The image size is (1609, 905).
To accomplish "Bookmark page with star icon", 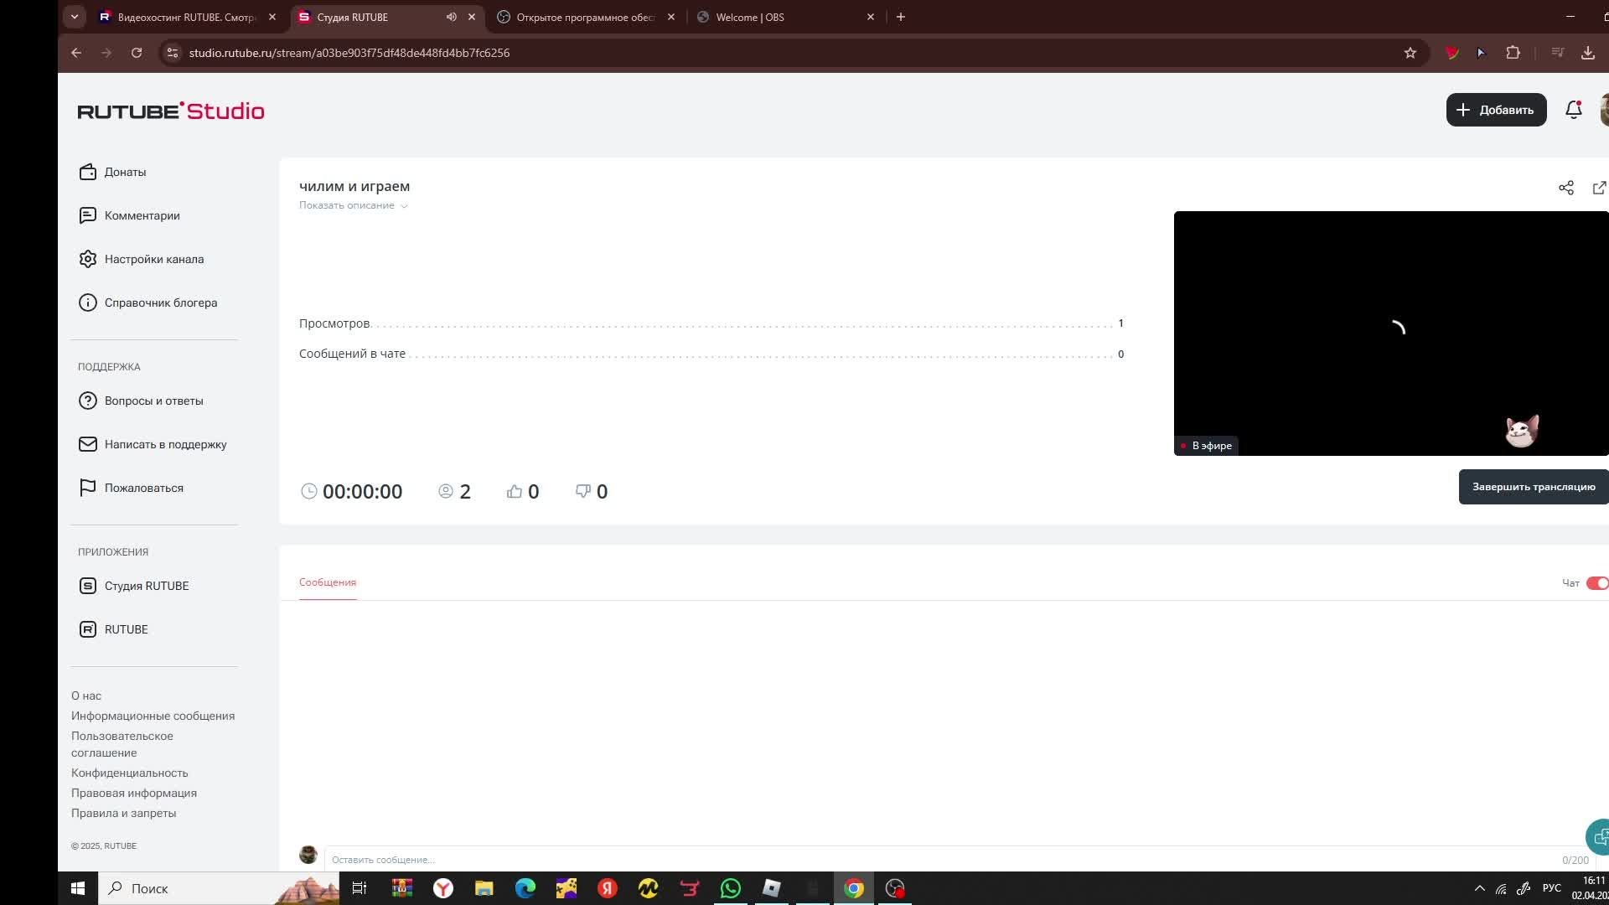I will coord(1410,53).
